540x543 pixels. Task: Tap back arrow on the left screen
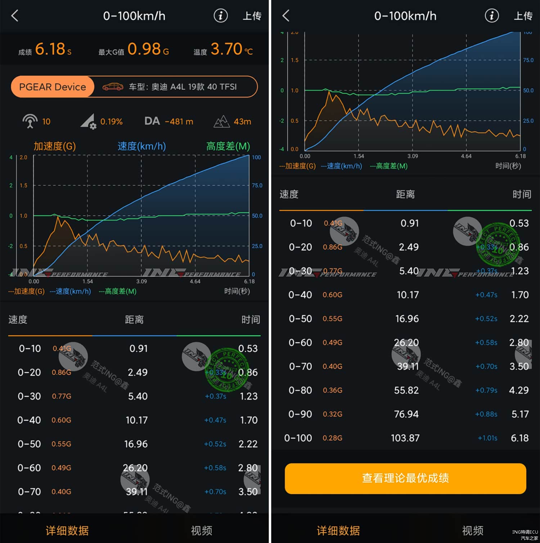15,16
